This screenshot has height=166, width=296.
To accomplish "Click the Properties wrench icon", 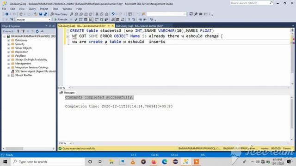I will pyautogui.click(x=196, y=14).
